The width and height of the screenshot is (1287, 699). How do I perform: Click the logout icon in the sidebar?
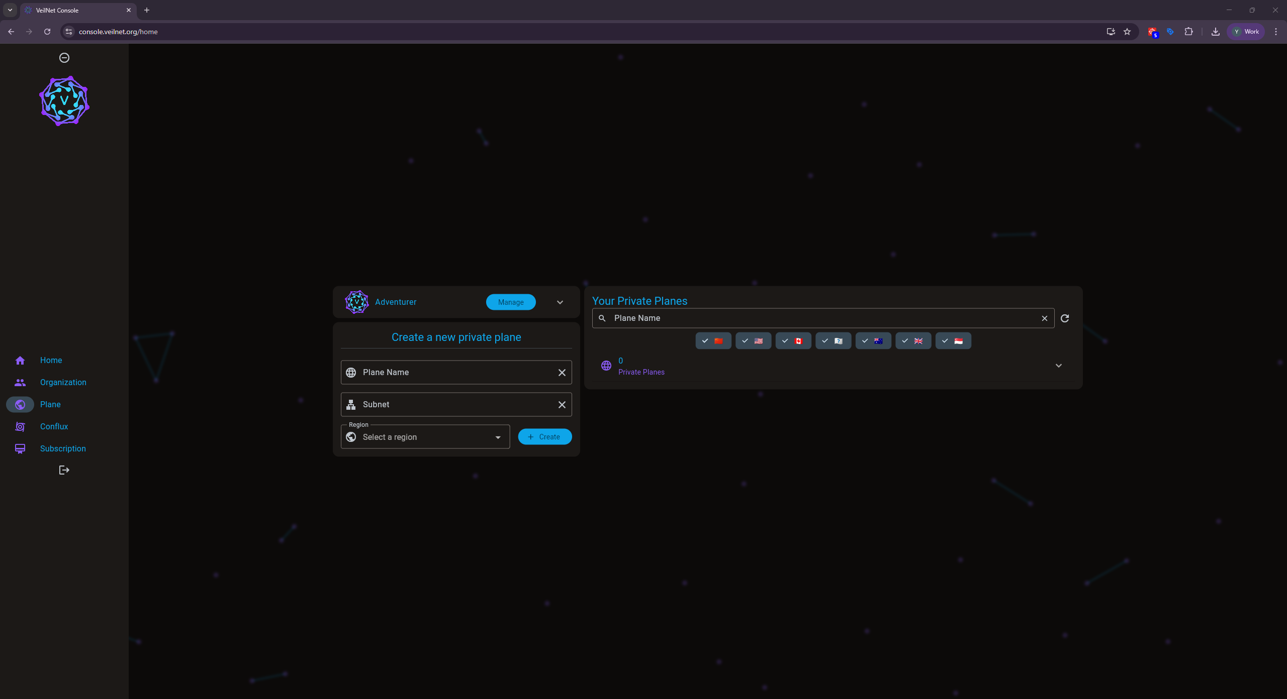click(64, 470)
